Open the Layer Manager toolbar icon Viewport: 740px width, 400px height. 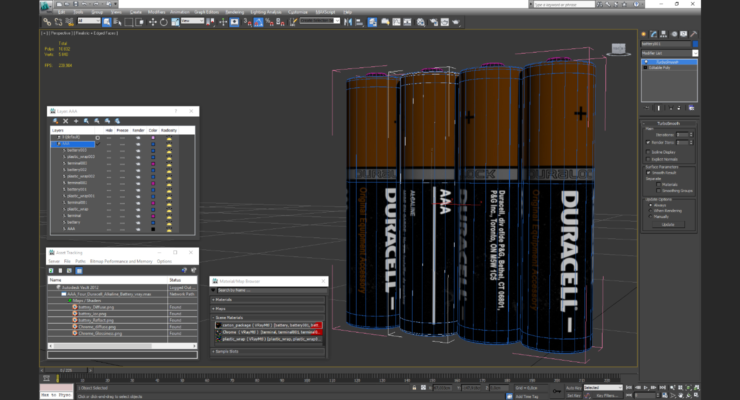[x=372, y=22]
